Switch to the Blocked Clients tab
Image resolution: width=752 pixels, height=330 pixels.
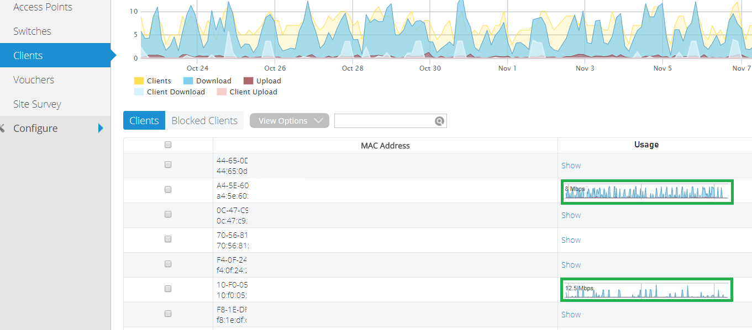tap(204, 120)
